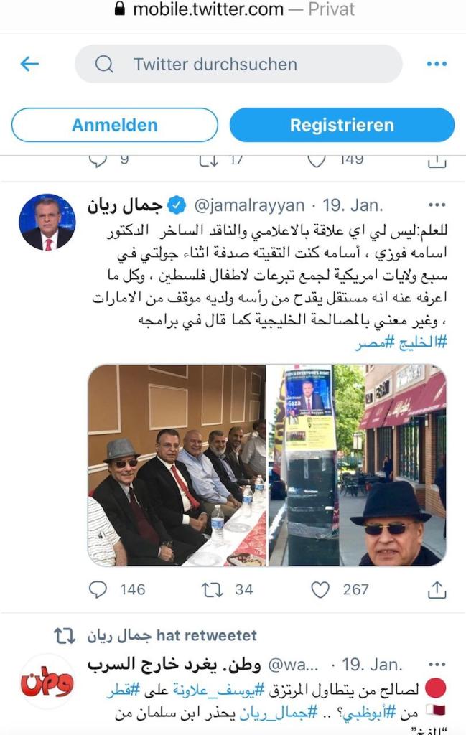This screenshot has height=735, width=466.
Task: Click the verified badge next to جمال ريان
Action: 177,205
